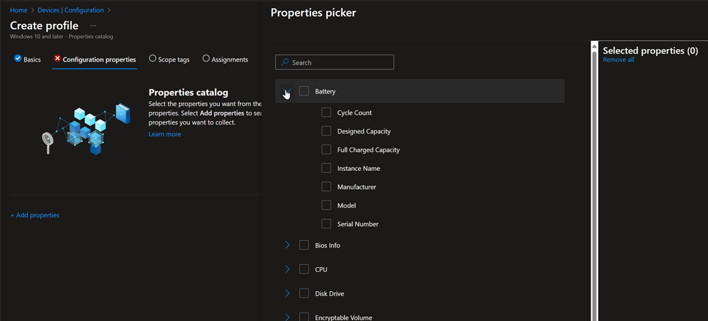Click the Add properties link
Image resolution: width=708 pixels, height=321 pixels.
[35, 215]
